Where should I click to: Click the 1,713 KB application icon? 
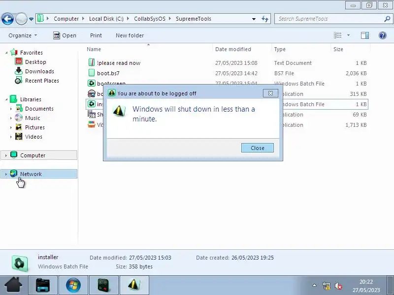pyautogui.click(x=92, y=124)
